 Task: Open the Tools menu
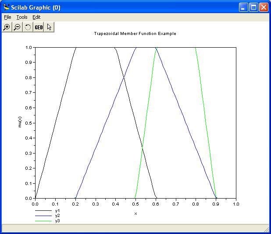(x=21, y=17)
